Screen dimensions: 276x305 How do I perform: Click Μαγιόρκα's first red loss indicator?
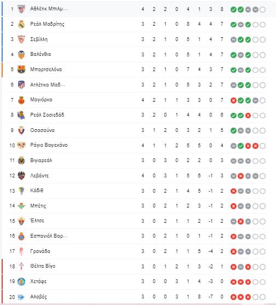(x=233, y=100)
